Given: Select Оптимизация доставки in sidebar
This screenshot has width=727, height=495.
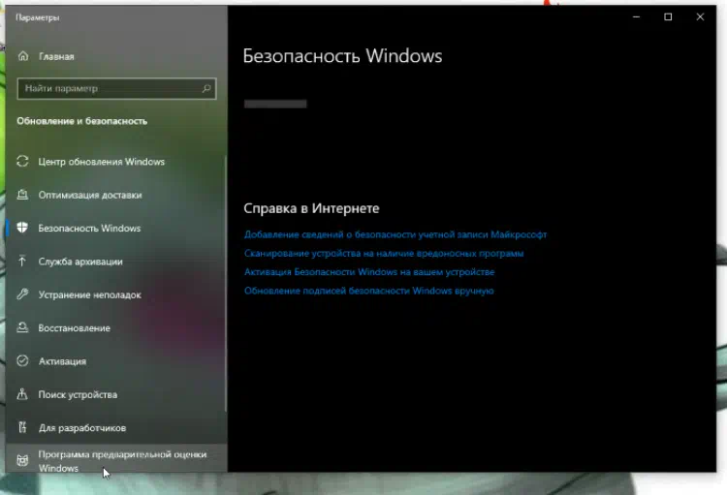Looking at the screenshot, I should click(116, 195).
